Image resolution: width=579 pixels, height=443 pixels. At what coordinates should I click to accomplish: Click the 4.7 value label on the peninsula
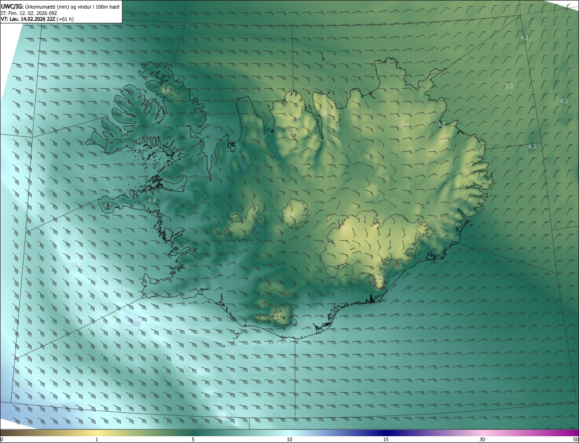(108, 206)
